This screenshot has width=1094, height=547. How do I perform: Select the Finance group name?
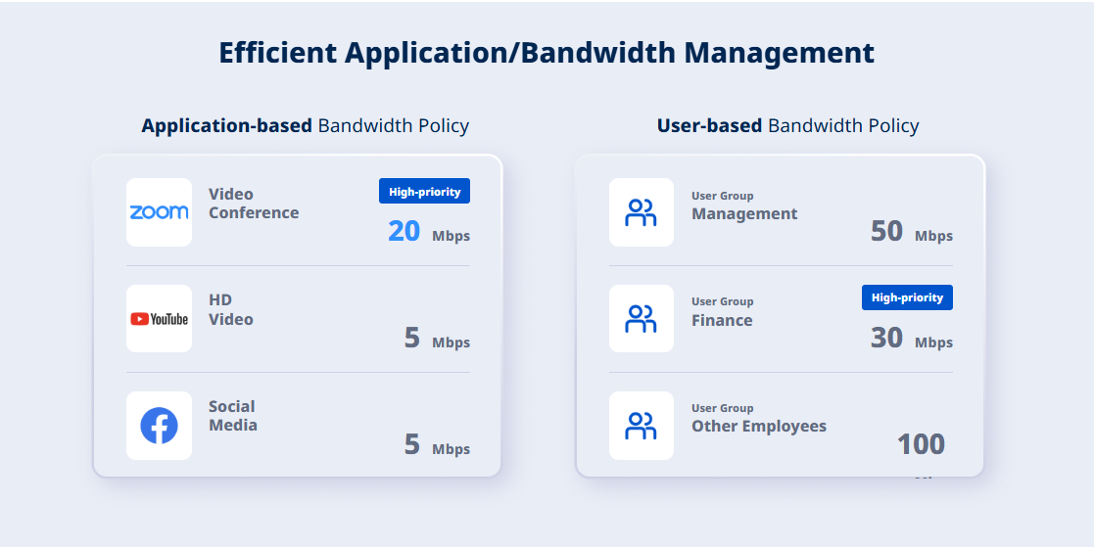pyautogui.click(x=722, y=321)
